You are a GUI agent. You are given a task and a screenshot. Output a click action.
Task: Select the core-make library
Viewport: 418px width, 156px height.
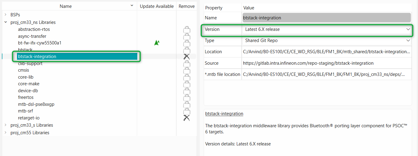point(29,84)
